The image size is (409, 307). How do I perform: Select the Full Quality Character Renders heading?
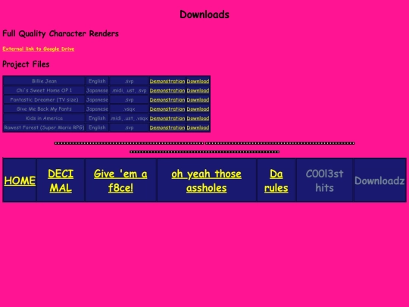pyautogui.click(x=61, y=33)
